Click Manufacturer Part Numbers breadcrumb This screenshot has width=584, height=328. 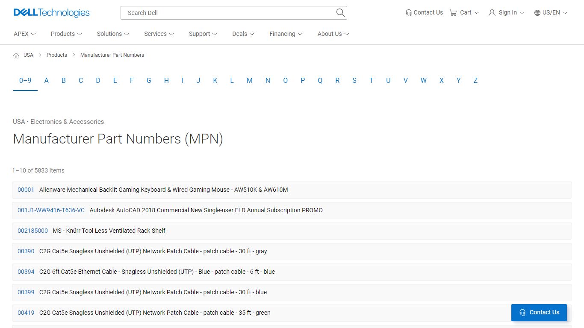tap(112, 55)
